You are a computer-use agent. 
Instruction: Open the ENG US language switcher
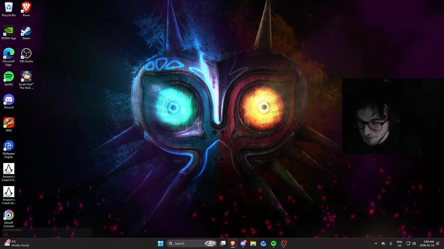(x=400, y=243)
